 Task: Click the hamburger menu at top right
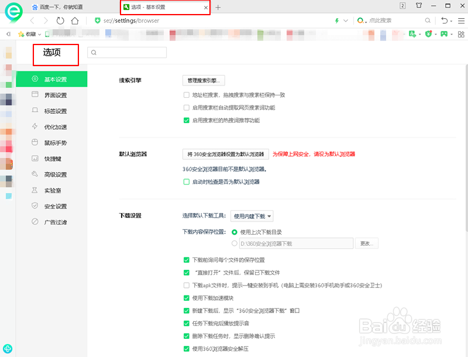point(461,20)
